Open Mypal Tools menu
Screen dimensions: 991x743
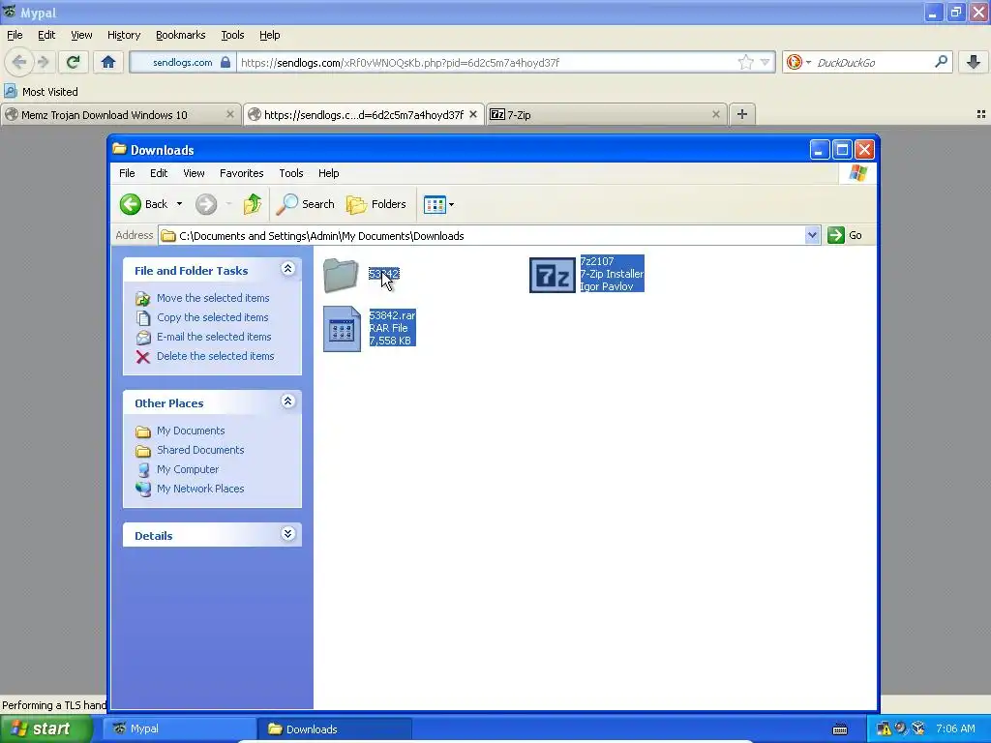click(232, 35)
